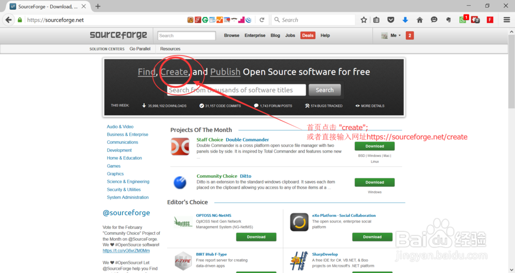This screenshot has height=273, width=515.
Task: Open the Resources solution center link
Action: coord(170,49)
